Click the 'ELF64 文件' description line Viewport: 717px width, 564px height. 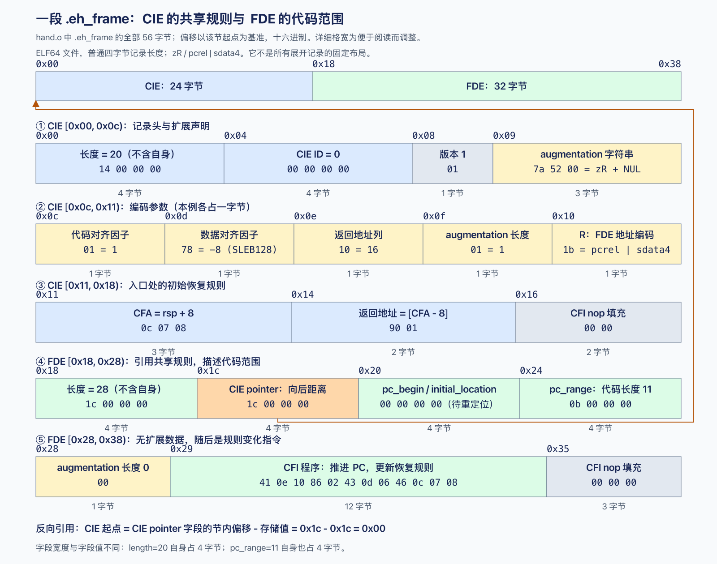pyautogui.click(x=205, y=53)
